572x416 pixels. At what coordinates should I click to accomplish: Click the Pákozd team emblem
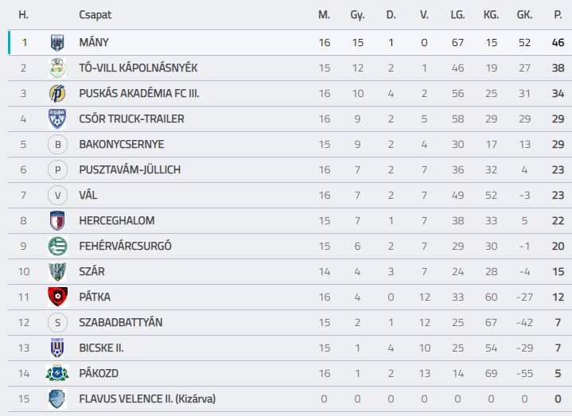(x=57, y=373)
